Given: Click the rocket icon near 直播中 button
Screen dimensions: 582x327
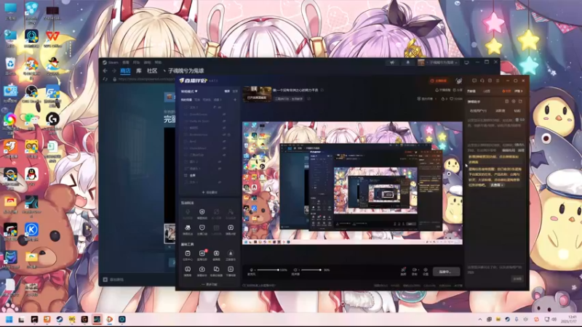Looking at the screenshot, I should coord(403,271).
